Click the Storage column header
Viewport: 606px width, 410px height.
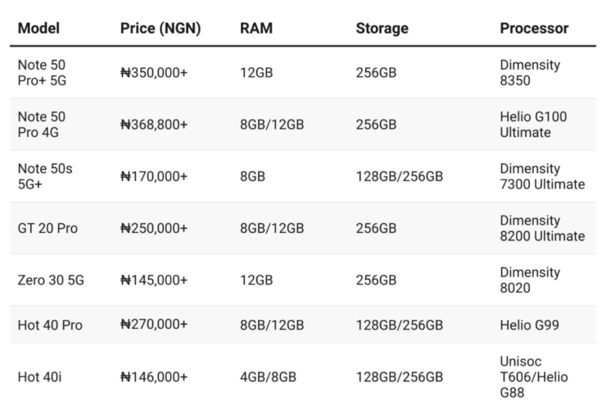[382, 28]
